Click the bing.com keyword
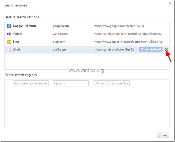The image size is (175, 142). click(x=59, y=42)
